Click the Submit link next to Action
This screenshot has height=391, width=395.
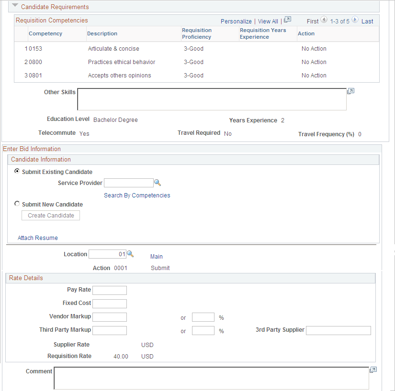tap(160, 268)
